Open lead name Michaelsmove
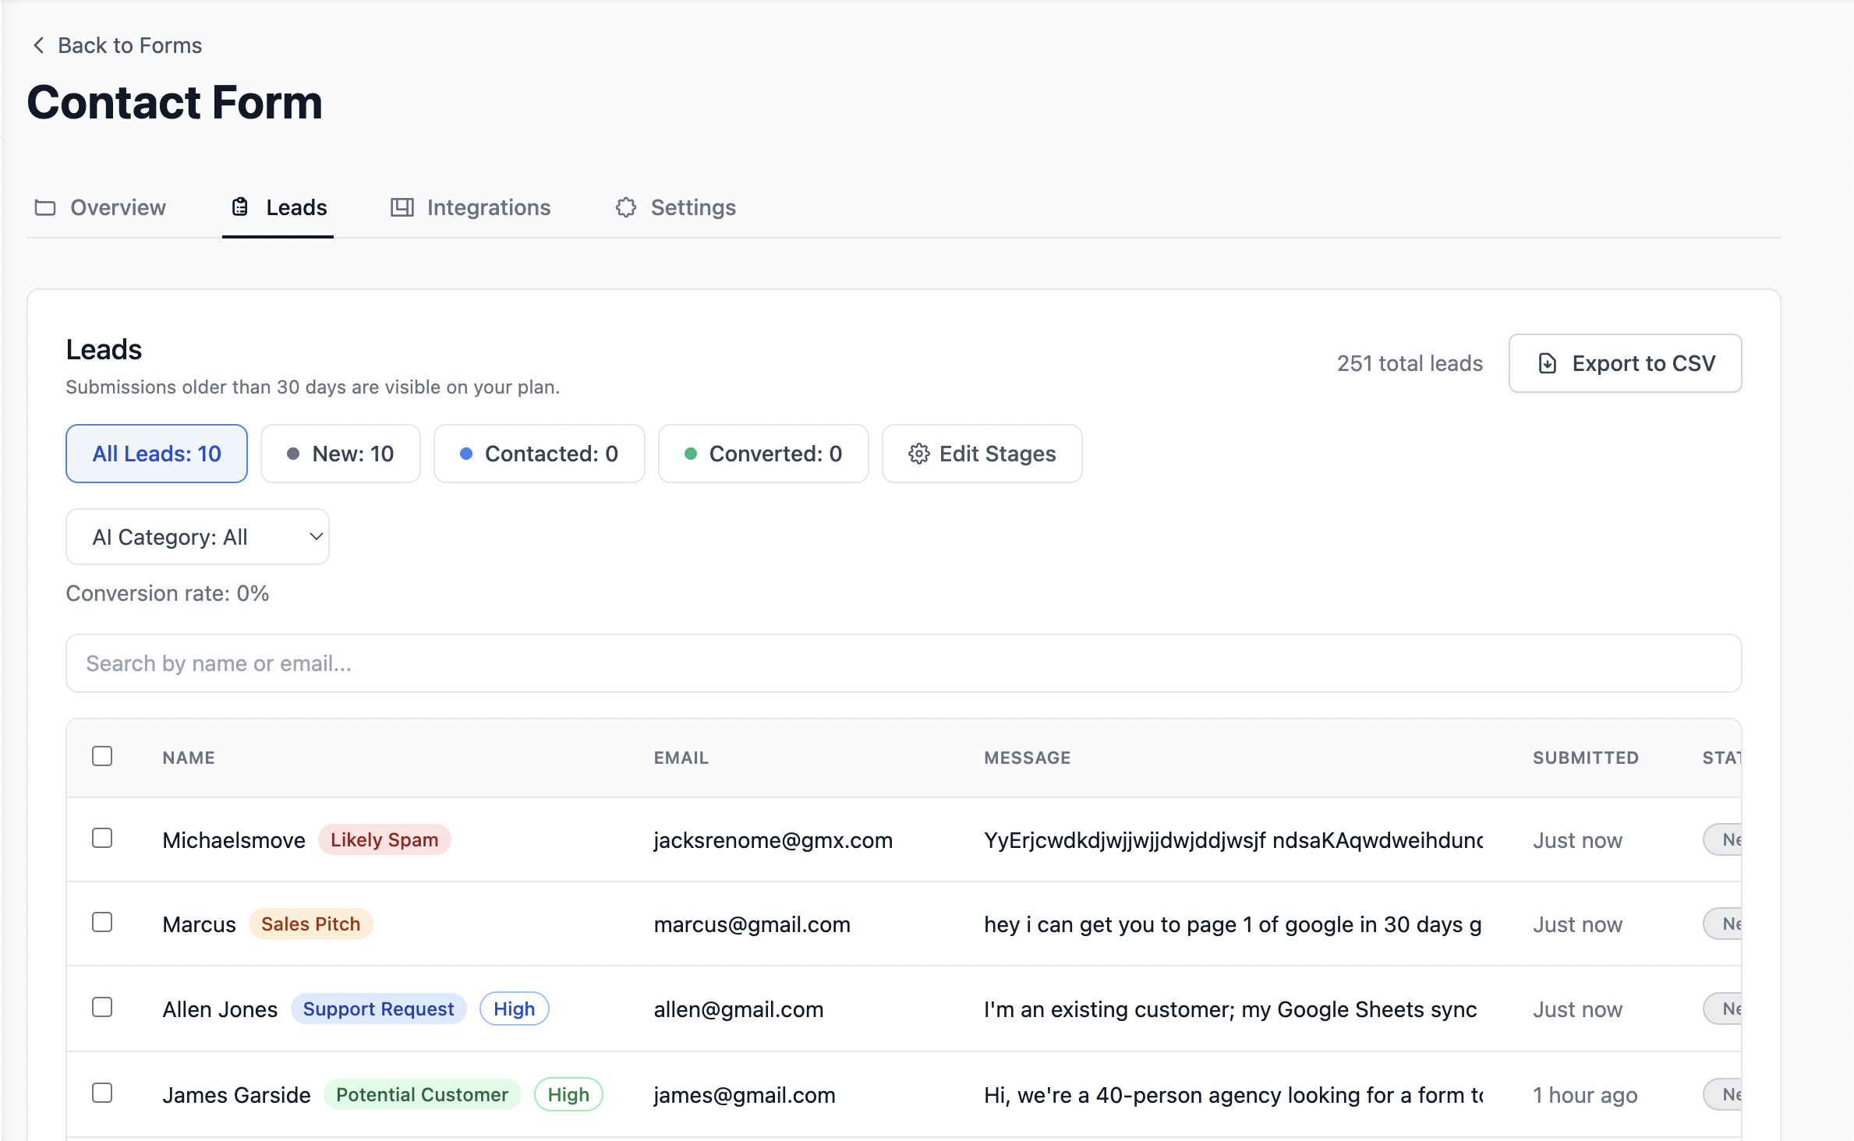This screenshot has height=1141, width=1854. point(234,840)
